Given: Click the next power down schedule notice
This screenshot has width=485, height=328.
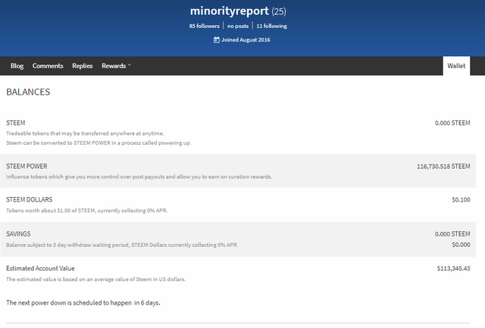Looking at the screenshot, I should pos(83,303).
